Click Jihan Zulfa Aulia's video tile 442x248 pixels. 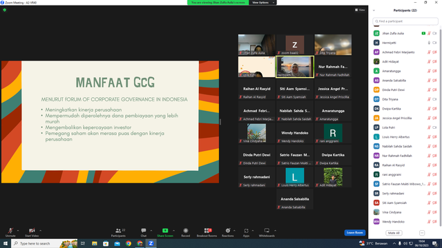pos(256,45)
